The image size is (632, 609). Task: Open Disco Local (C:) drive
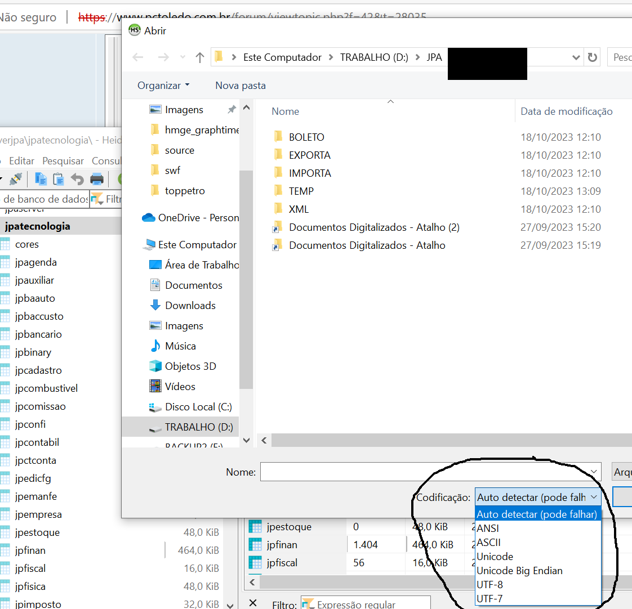point(198,407)
